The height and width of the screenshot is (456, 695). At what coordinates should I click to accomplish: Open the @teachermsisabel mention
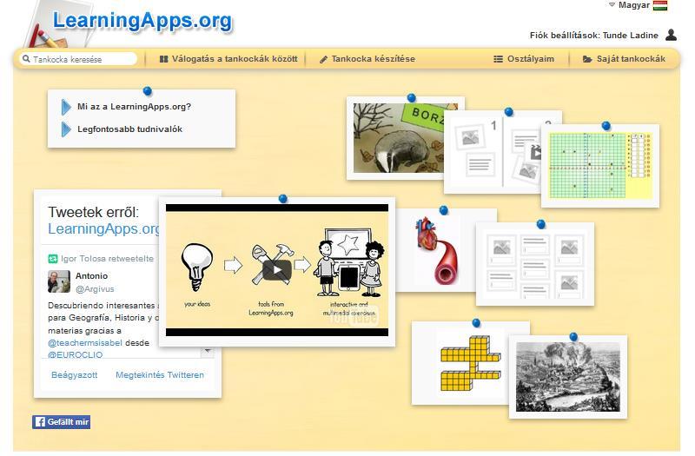pyautogui.click(x=85, y=343)
